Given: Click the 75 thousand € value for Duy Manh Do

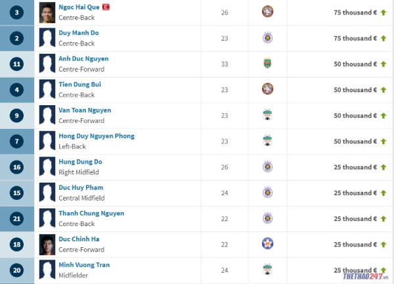Looking at the screenshot, I should coord(355,38).
